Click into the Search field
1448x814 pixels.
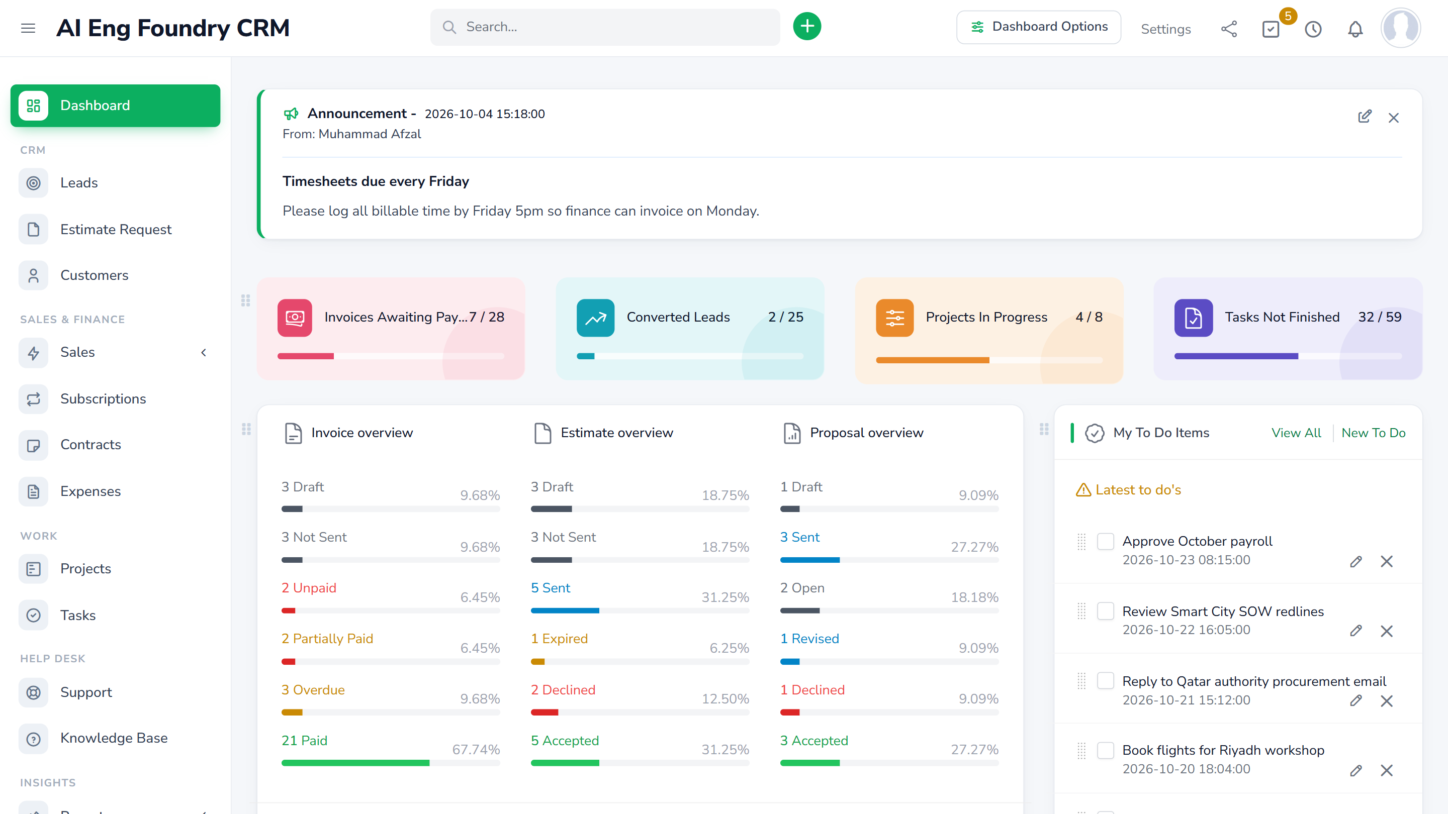pyautogui.click(x=605, y=27)
